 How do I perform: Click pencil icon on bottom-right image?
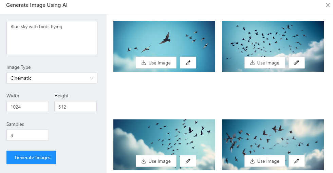(296, 161)
